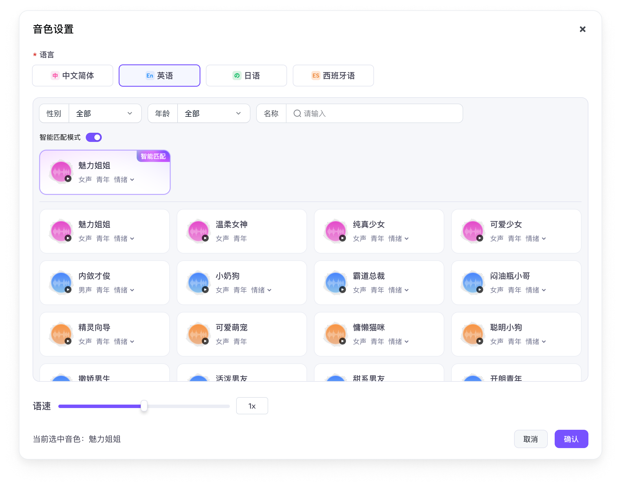This screenshot has width=621, height=487.
Task: Play preview of 内敛才俊 voice
Action: (x=68, y=290)
